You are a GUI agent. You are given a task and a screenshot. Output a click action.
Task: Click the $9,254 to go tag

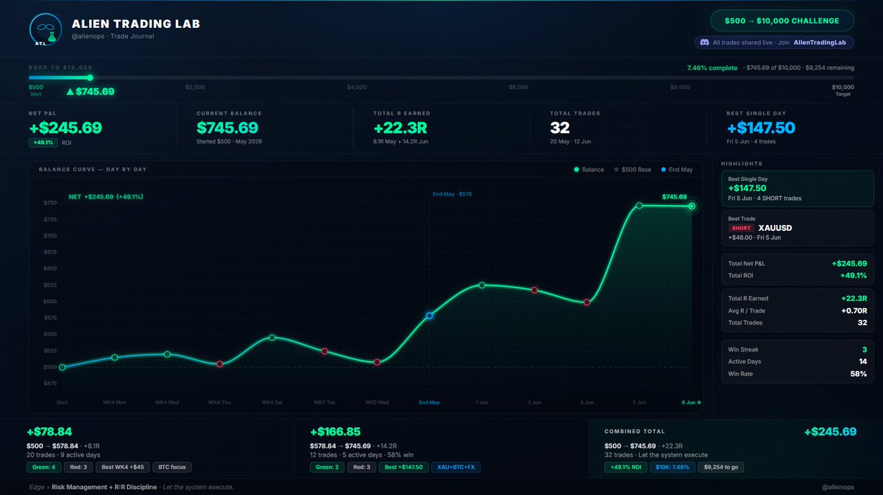tap(721, 467)
